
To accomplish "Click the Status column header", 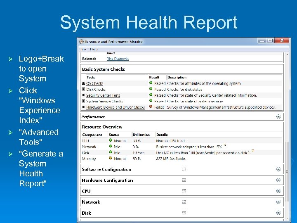I will coord(114,135).
